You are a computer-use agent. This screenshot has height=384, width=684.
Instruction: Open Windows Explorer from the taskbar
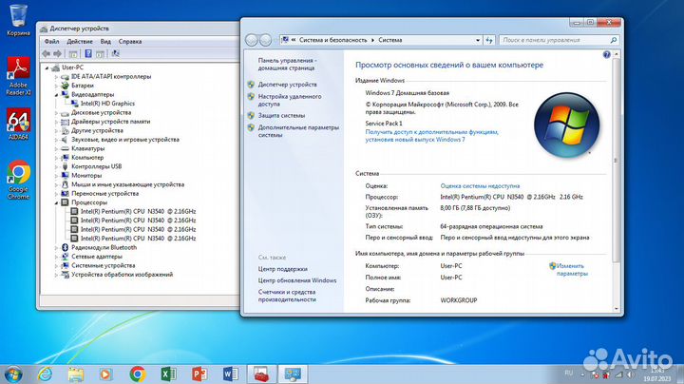tap(75, 374)
